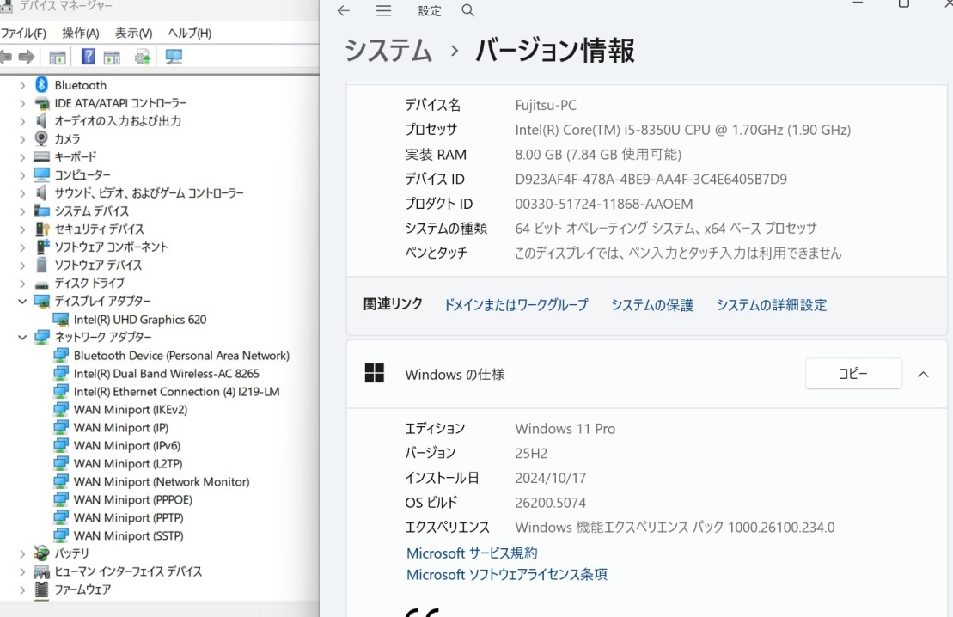This screenshot has height=617, width=953.
Task: Select WAN Miniport (IKEv2)
Action: [130, 410]
